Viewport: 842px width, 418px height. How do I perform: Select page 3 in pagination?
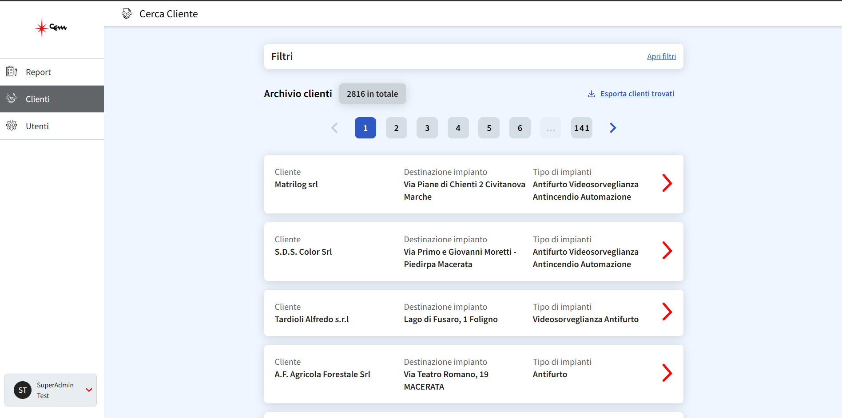point(427,128)
